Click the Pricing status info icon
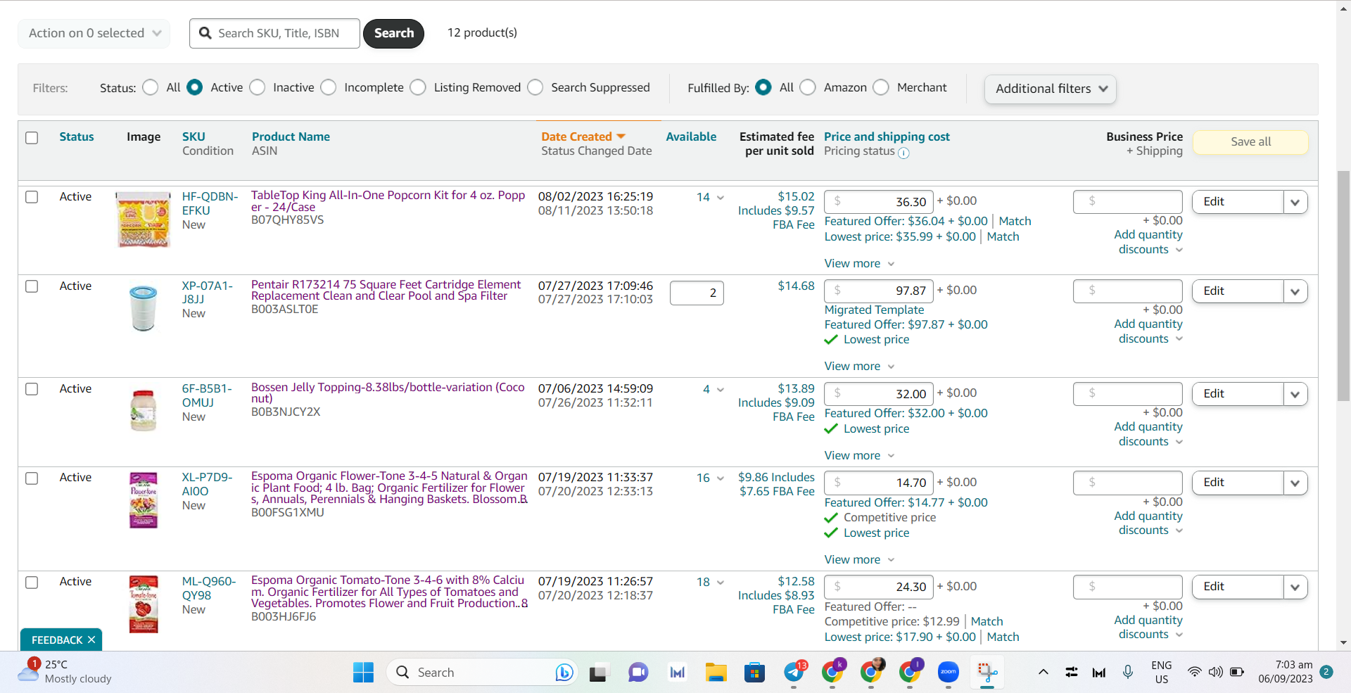 (904, 153)
